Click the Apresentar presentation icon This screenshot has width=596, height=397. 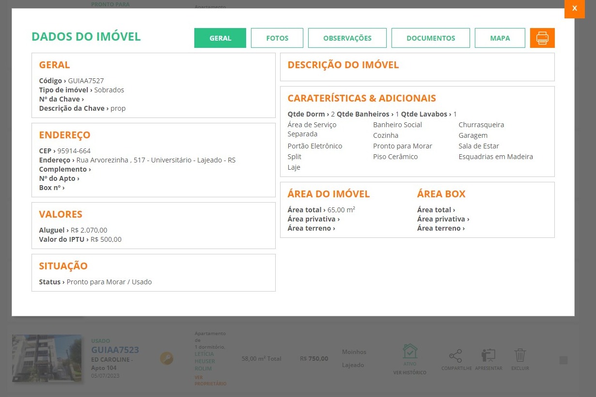488,356
